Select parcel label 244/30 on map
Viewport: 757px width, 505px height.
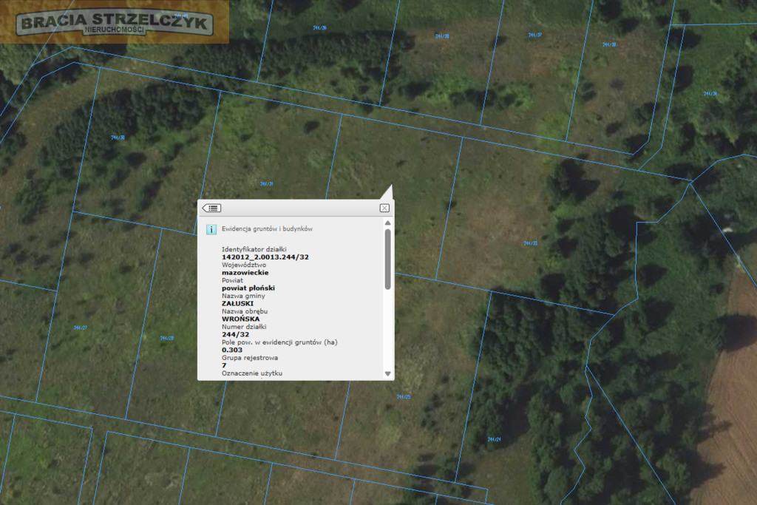click(x=118, y=138)
